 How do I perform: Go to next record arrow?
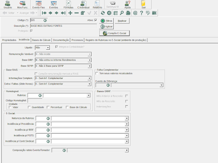(x=57, y=13)
